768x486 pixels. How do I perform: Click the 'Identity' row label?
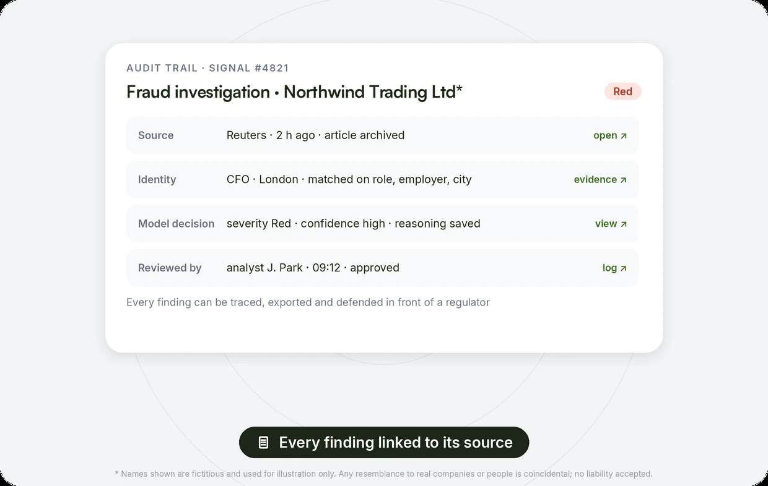tap(157, 179)
